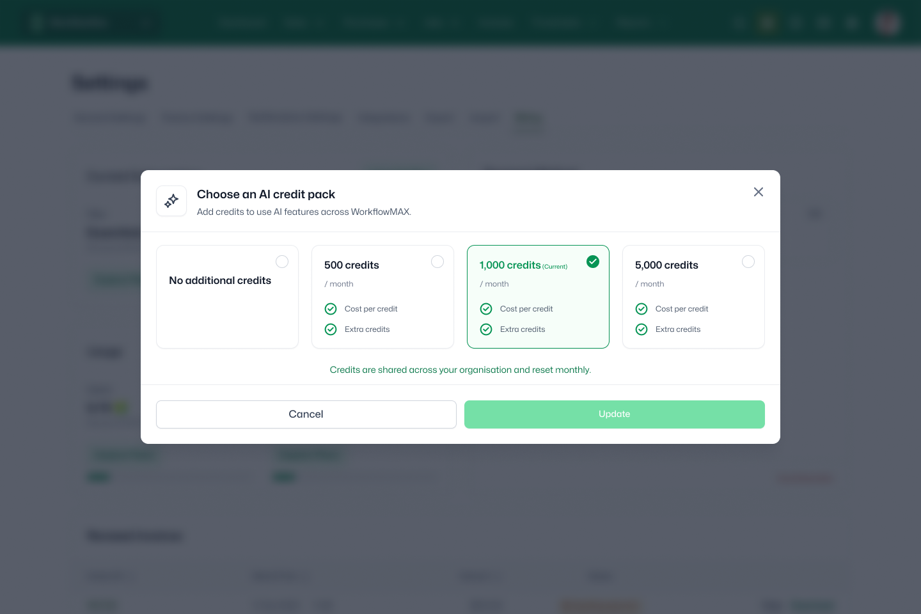Screen dimensions: 921x614
Task: Click the checked 1,000 credits radio button
Action: (x=593, y=262)
